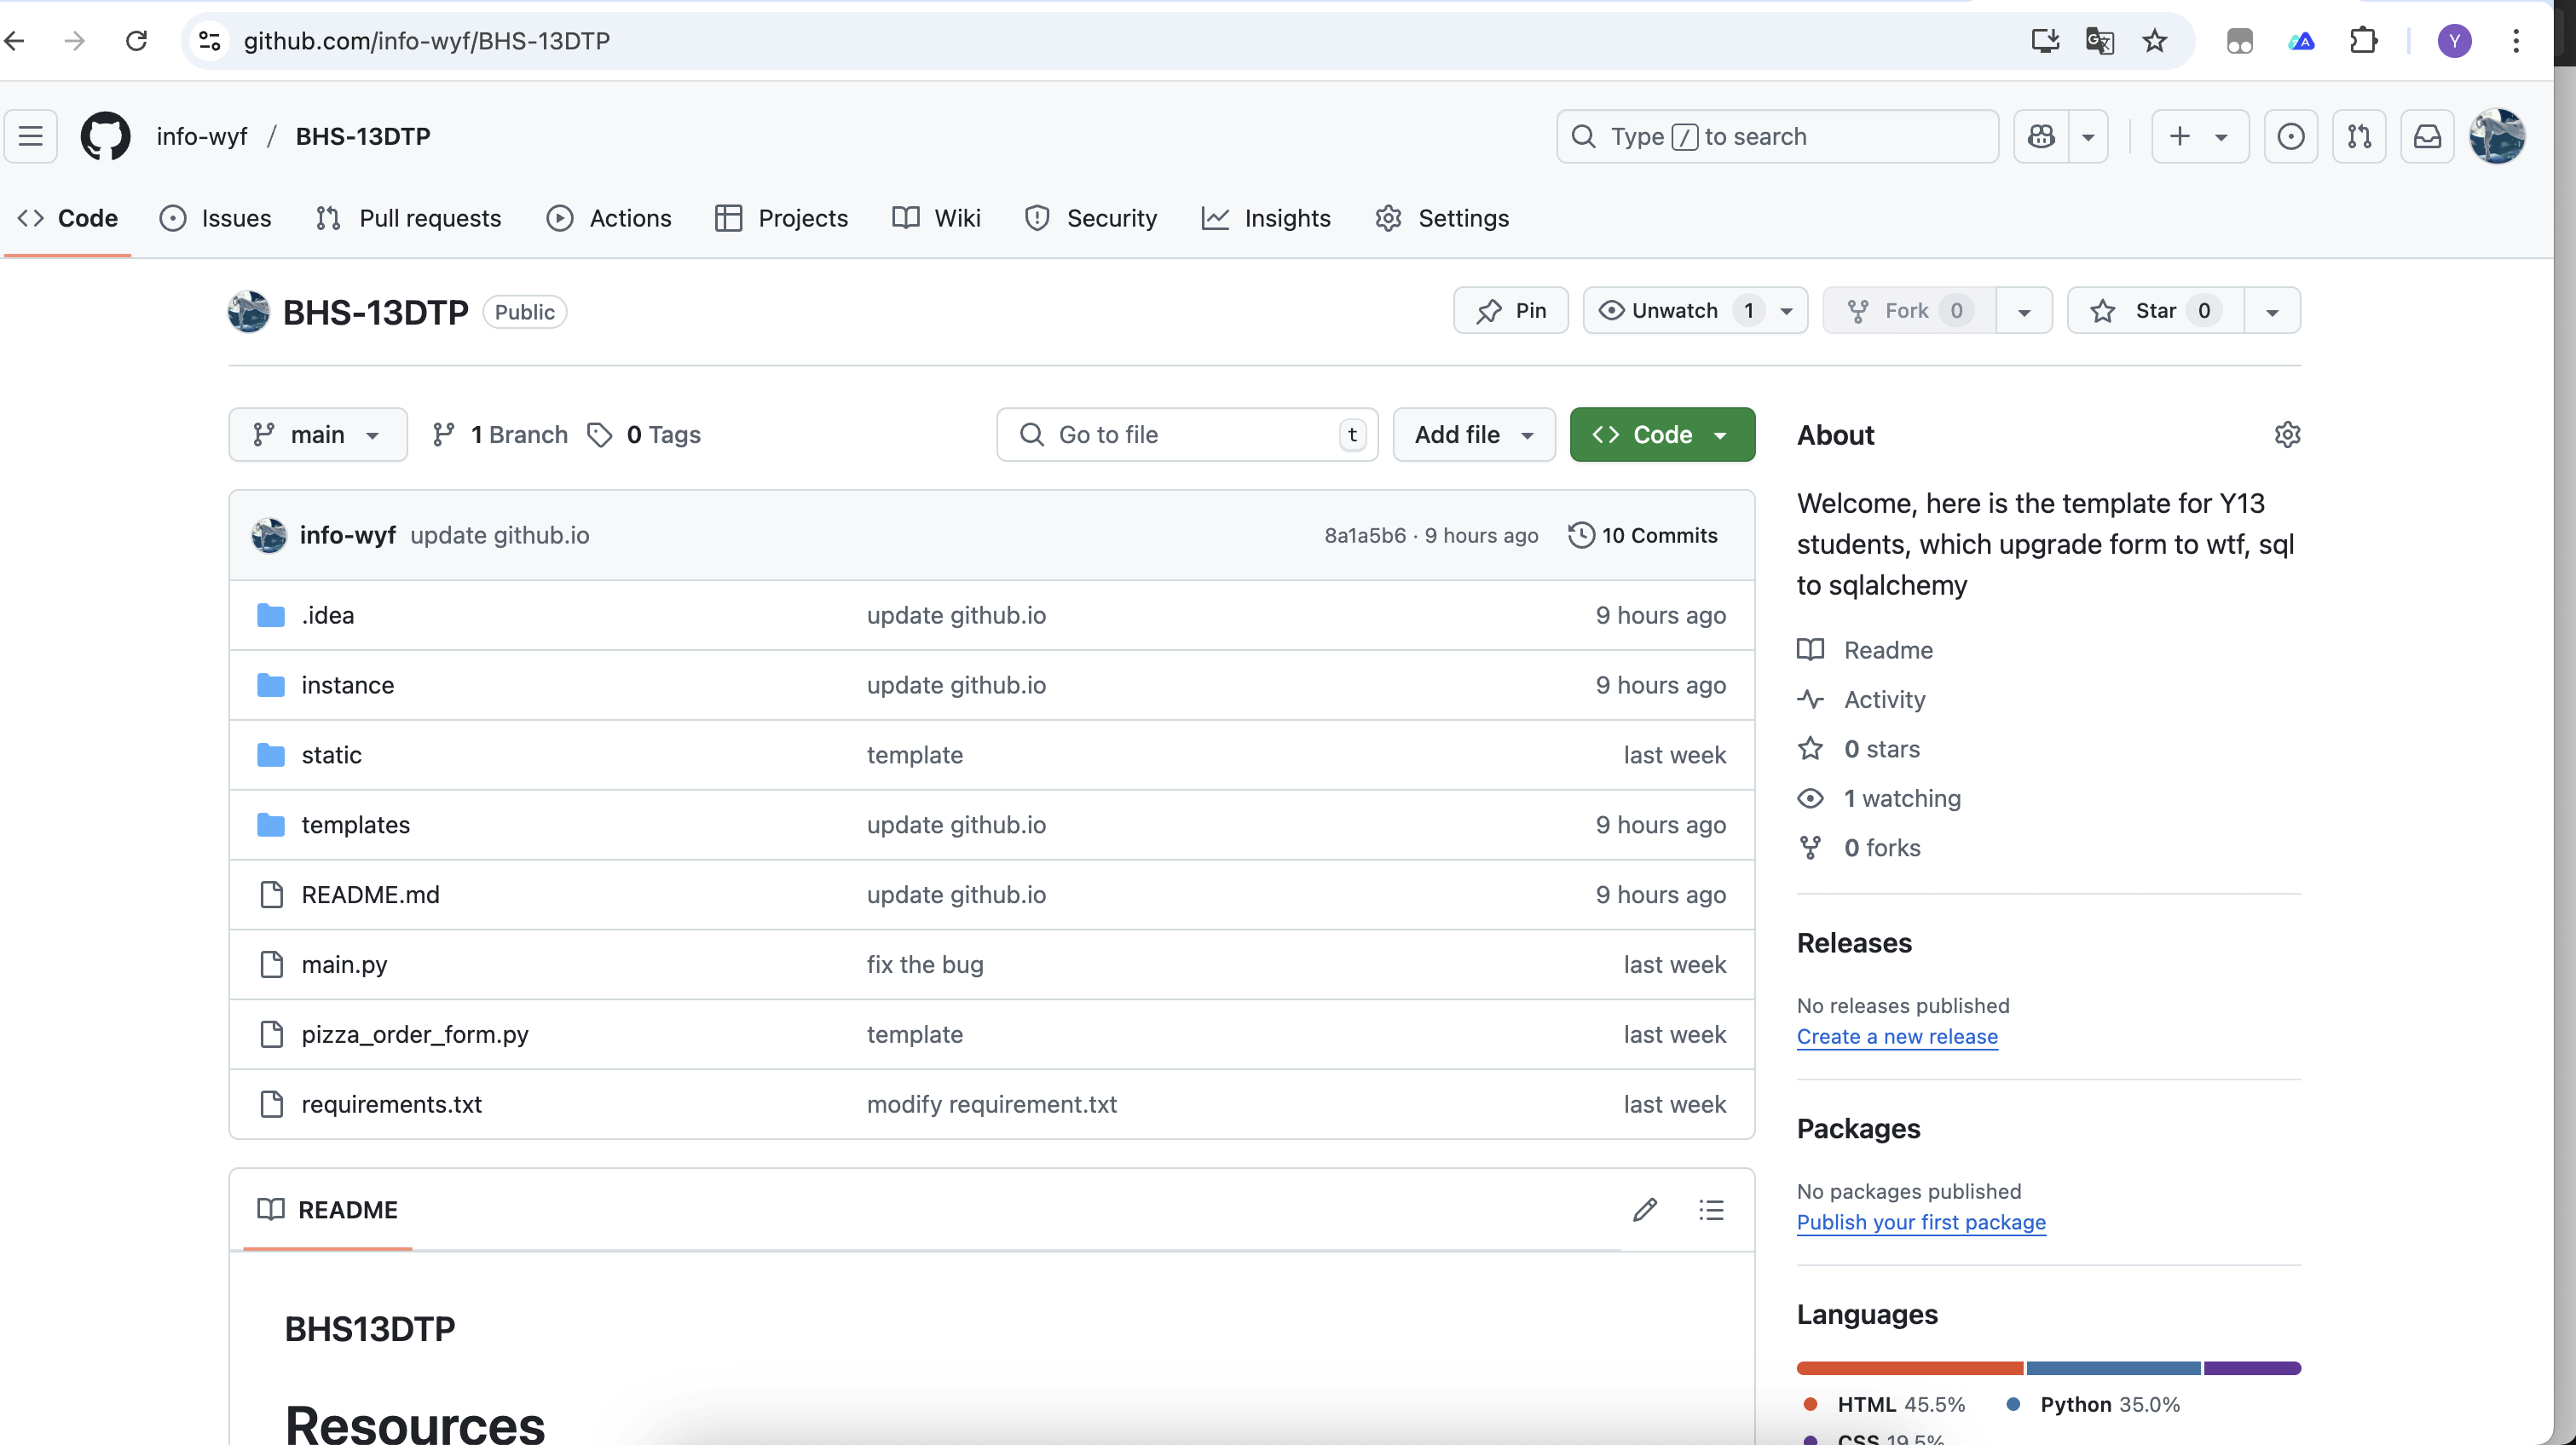Fork the repository
This screenshot has height=1445, width=2576.
(x=1908, y=311)
